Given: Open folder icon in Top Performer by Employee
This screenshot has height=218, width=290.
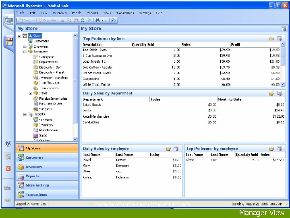Looking at the screenshot, I should 271,149.
